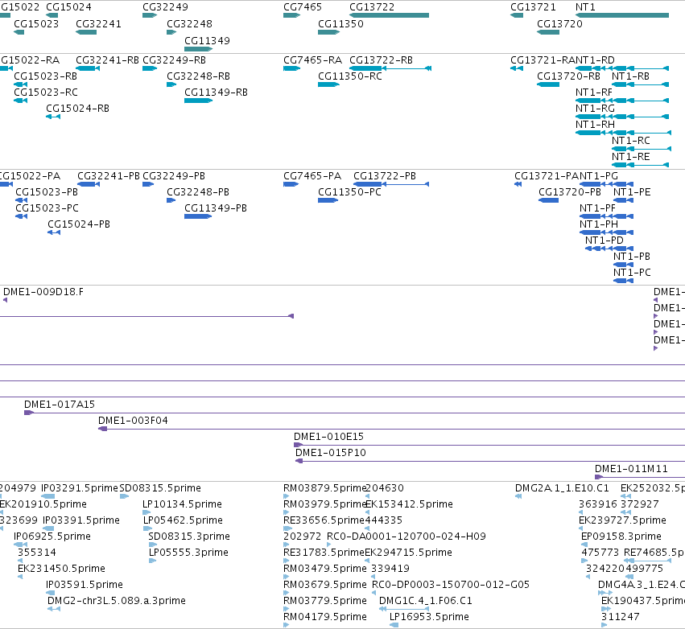Click the CG32249 gene glyph
Screen dimensions: 685x629
[x=150, y=15]
